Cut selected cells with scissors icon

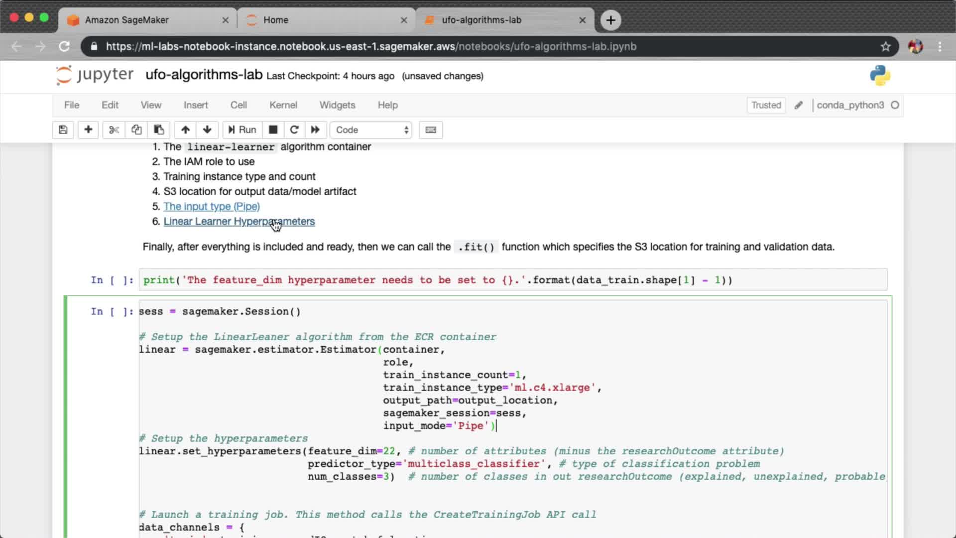point(114,130)
